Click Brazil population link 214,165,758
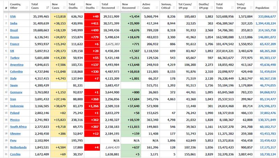The height and width of the screenshot is (158, 279). tap(267, 30)
